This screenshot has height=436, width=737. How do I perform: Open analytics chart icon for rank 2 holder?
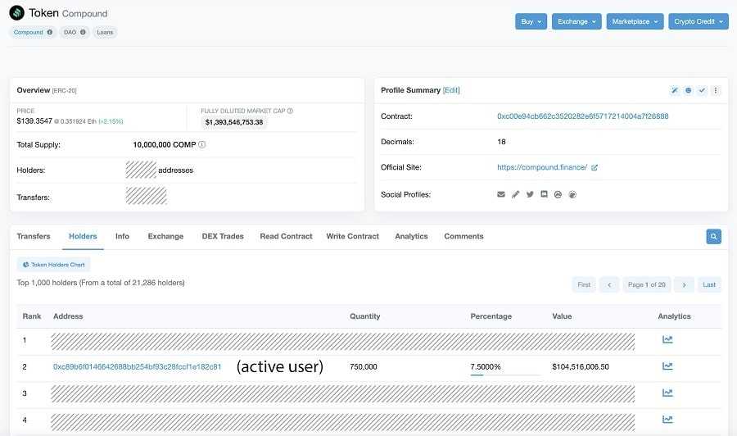pos(667,366)
